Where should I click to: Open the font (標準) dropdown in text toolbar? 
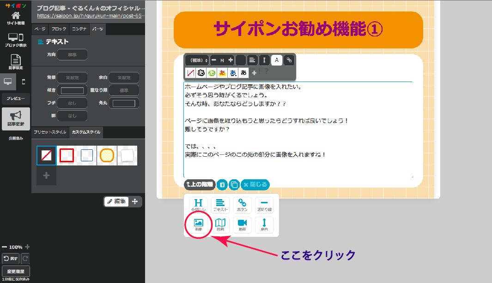point(197,60)
